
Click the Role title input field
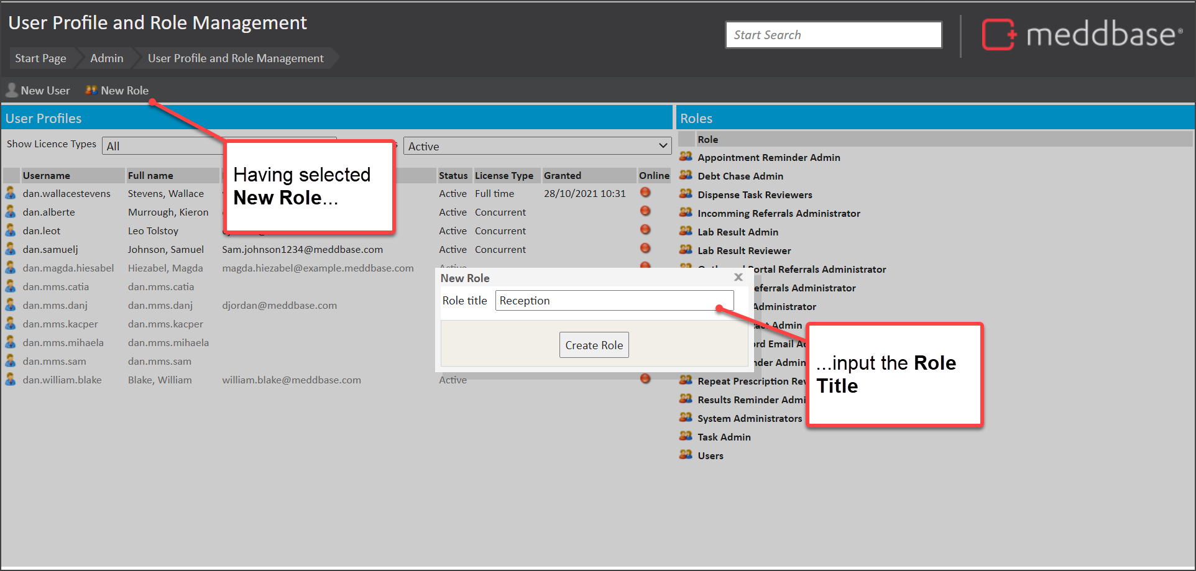(614, 301)
